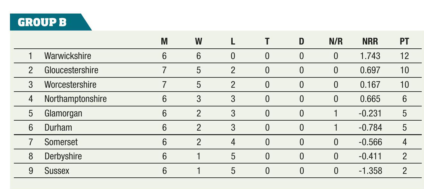Click the NRR column header
The image size is (424, 189).
coord(370,41)
